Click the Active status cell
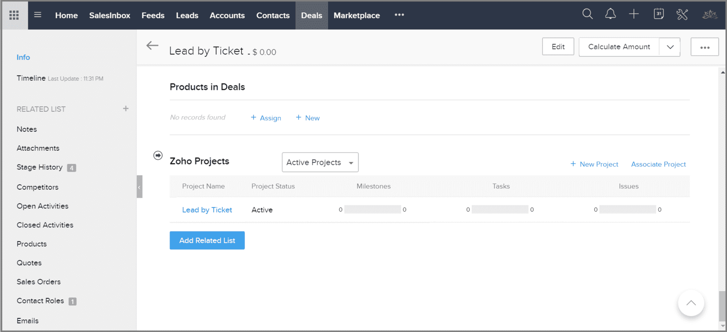Viewport: 727px width, 332px height. coord(262,210)
